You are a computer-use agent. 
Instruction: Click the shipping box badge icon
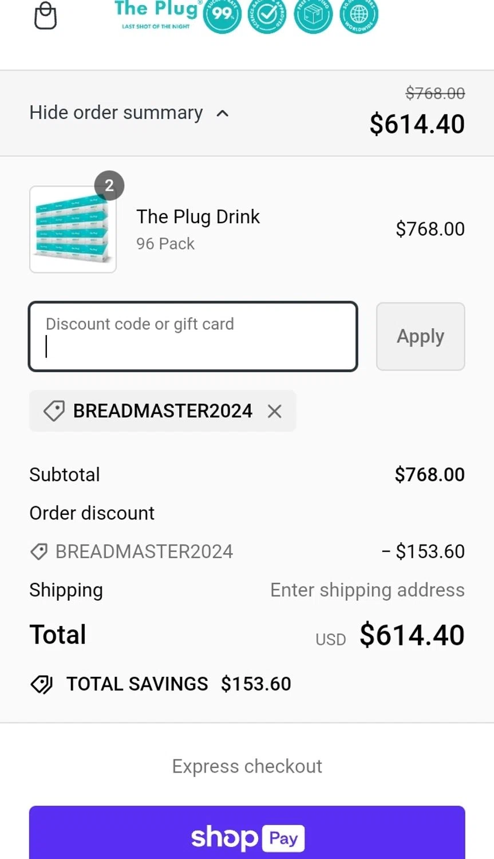coord(313,15)
